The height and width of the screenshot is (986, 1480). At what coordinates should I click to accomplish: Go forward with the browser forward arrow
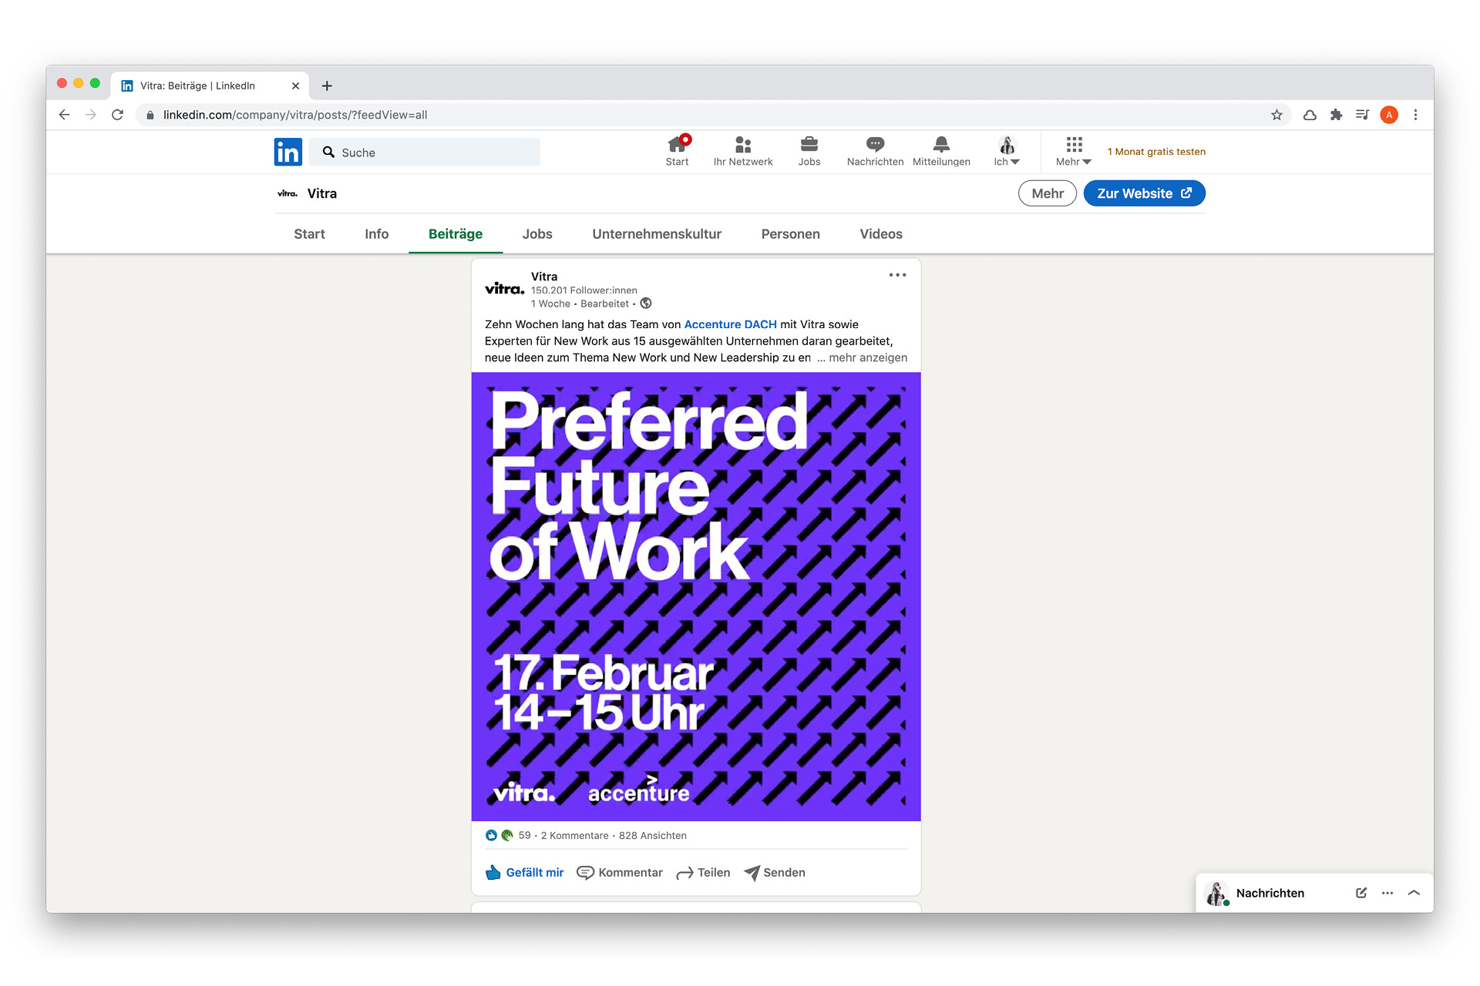91,115
